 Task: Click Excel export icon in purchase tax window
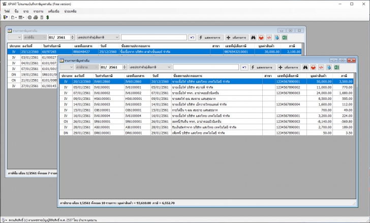285,38
